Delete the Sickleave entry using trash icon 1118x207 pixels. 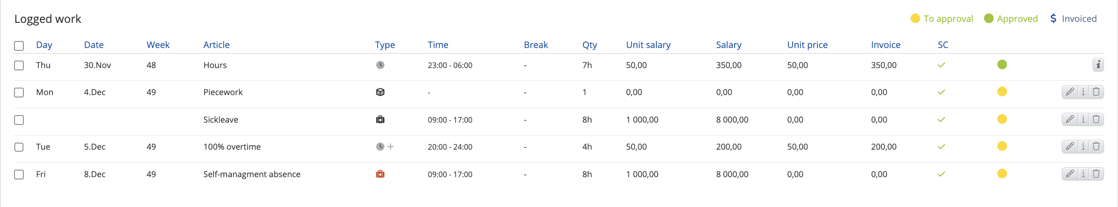(x=1096, y=119)
